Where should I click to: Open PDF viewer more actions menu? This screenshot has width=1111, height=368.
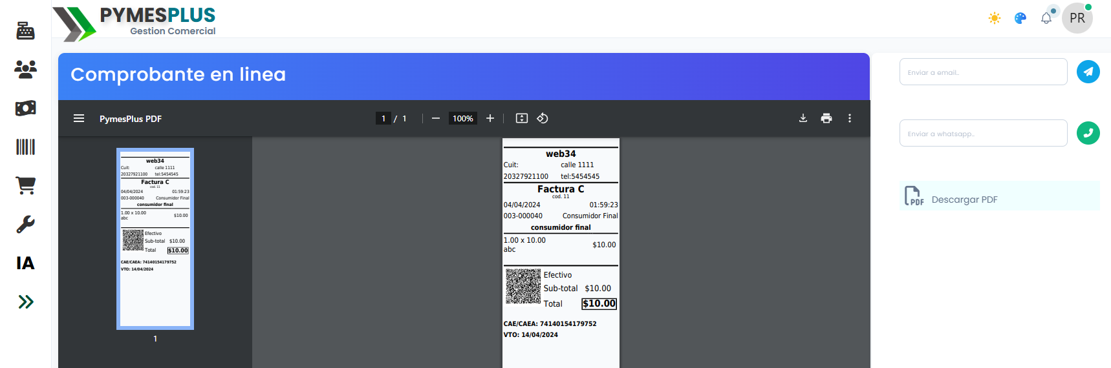[850, 118]
